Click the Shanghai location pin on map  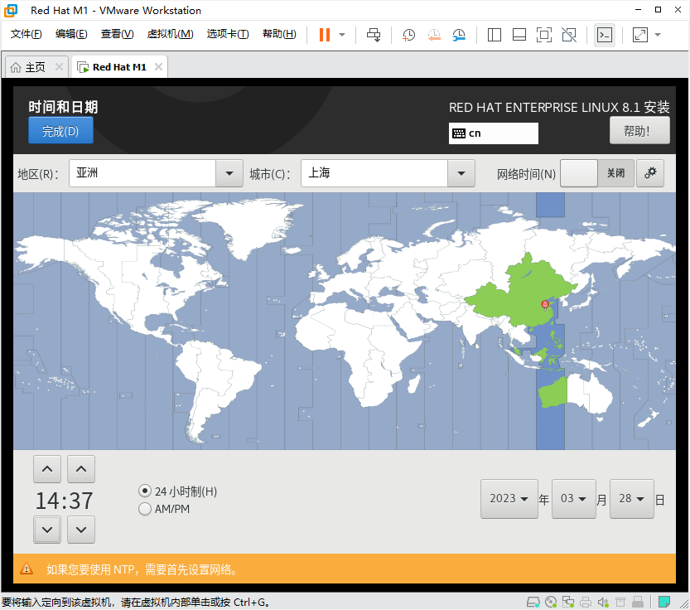point(545,305)
